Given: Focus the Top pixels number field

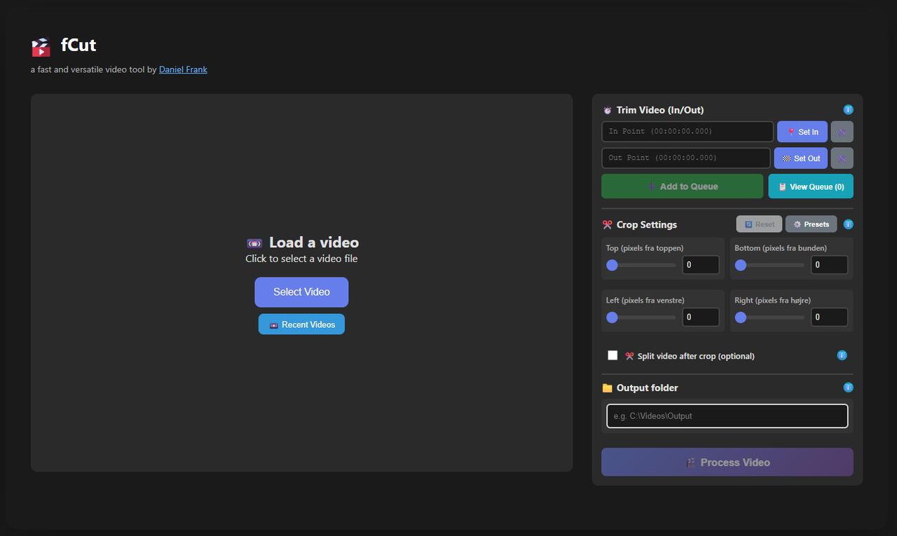Looking at the screenshot, I should coord(701,265).
